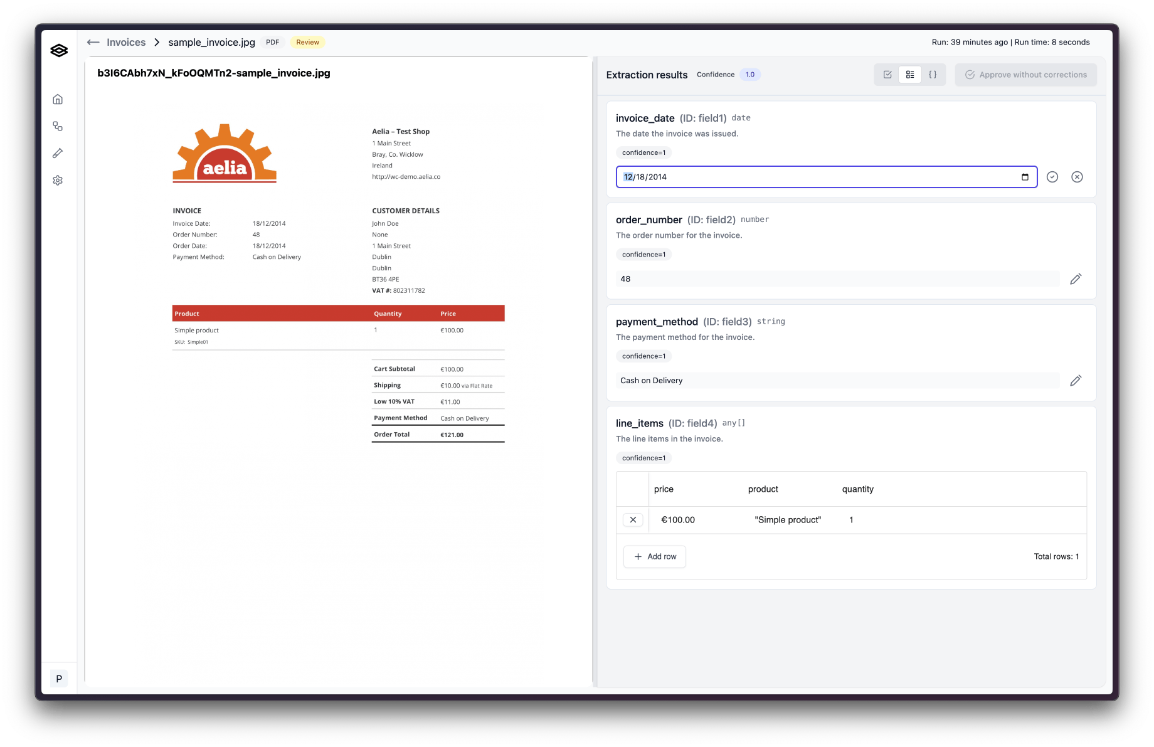
Task: Add a row to line items
Action: 655,556
